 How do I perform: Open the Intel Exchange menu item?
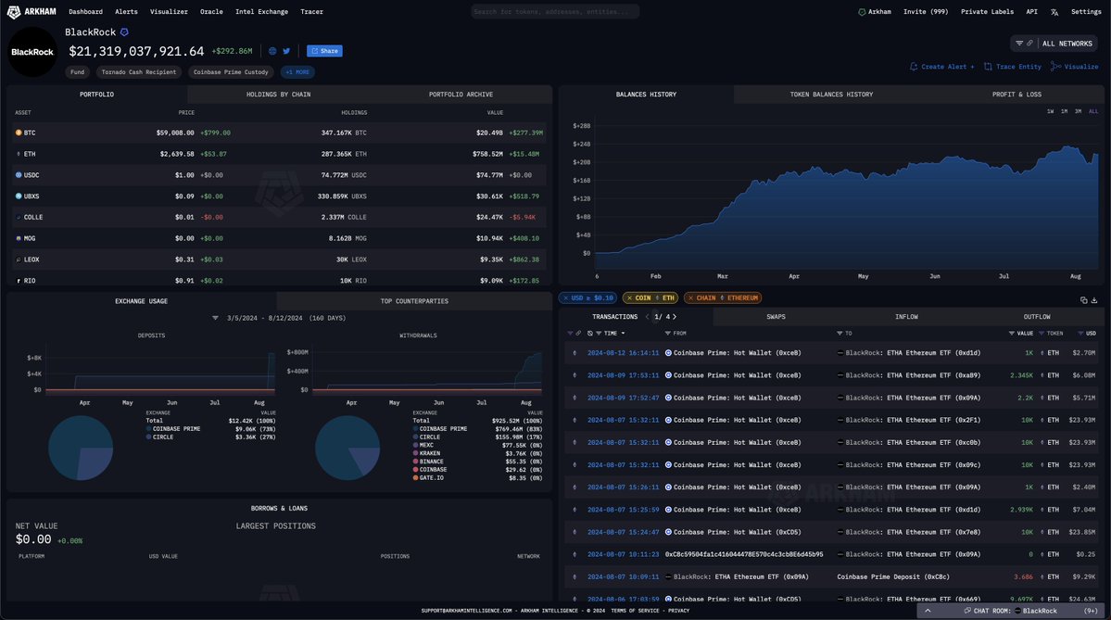click(x=261, y=12)
